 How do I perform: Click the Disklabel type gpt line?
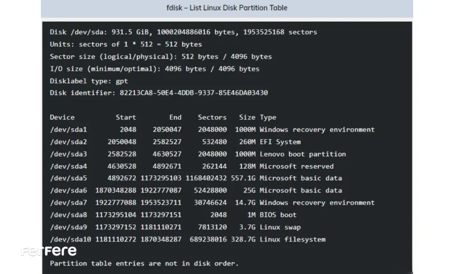(89, 81)
